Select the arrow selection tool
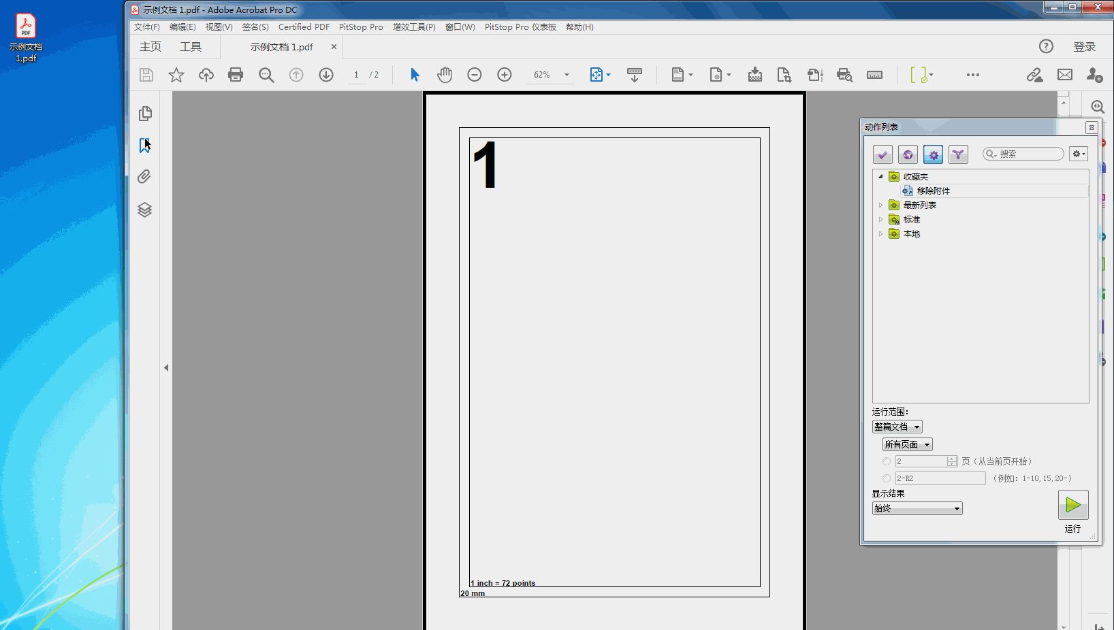The image size is (1114, 630). (x=415, y=75)
